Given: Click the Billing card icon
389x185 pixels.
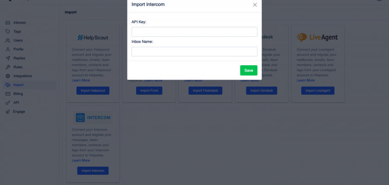Looking at the screenshot, I should coord(8,94).
